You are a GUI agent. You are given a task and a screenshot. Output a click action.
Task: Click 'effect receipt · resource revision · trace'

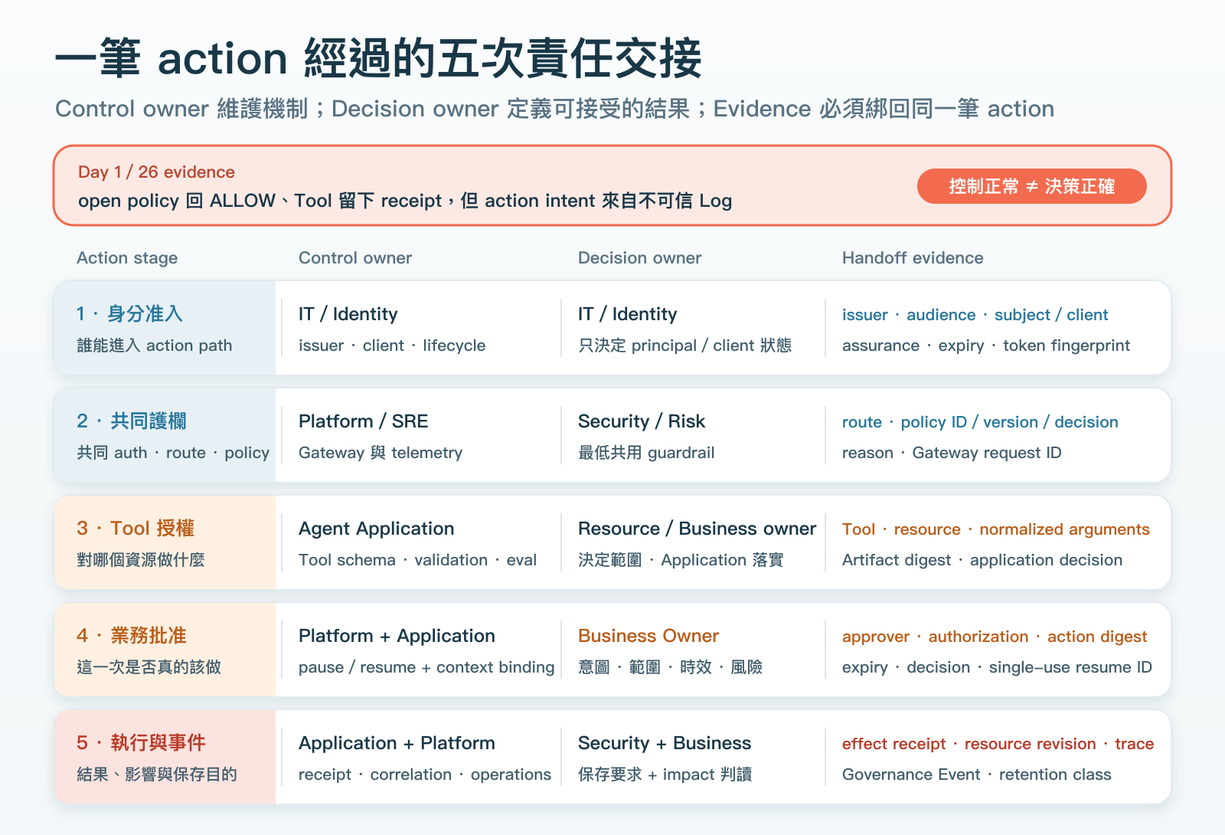coord(998,744)
